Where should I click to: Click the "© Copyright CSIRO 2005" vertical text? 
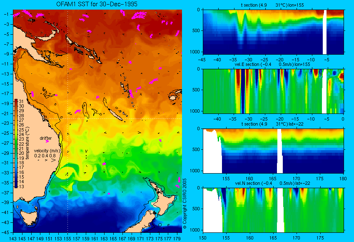tap(184, 204)
